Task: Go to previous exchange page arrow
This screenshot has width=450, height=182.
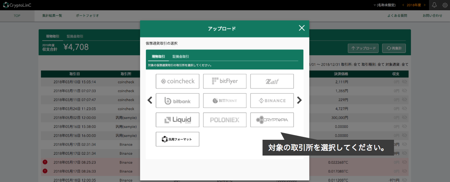Action: (150, 100)
